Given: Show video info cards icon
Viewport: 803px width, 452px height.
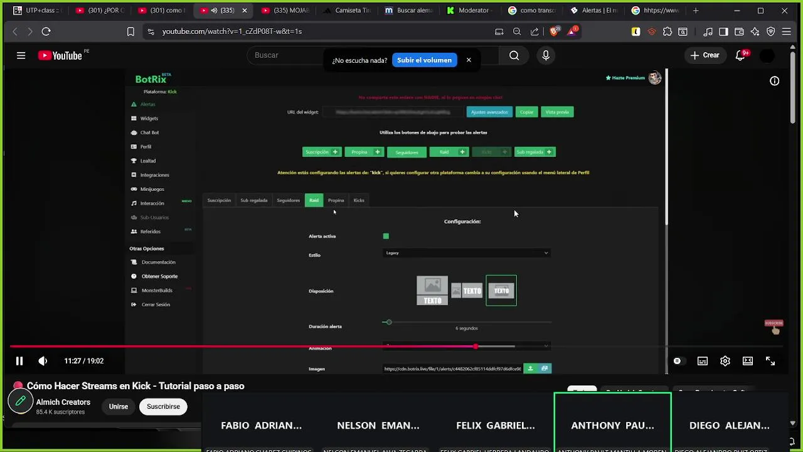Looking at the screenshot, I should [775, 81].
